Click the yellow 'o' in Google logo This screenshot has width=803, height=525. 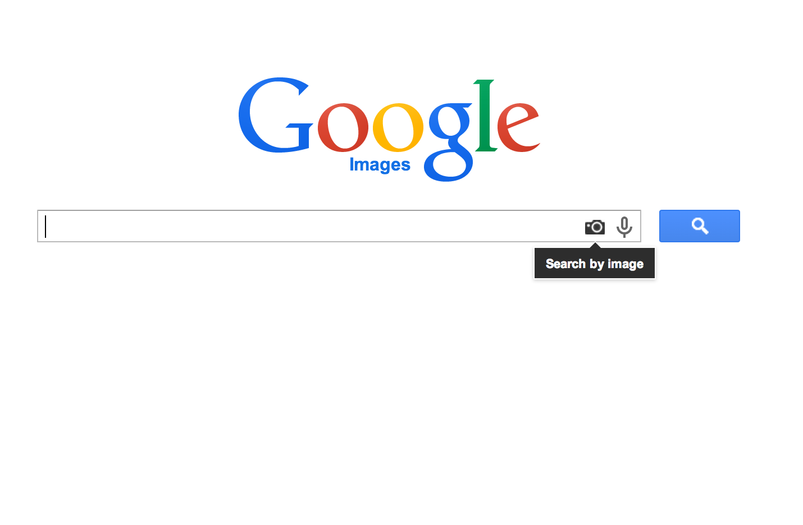pos(398,128)
